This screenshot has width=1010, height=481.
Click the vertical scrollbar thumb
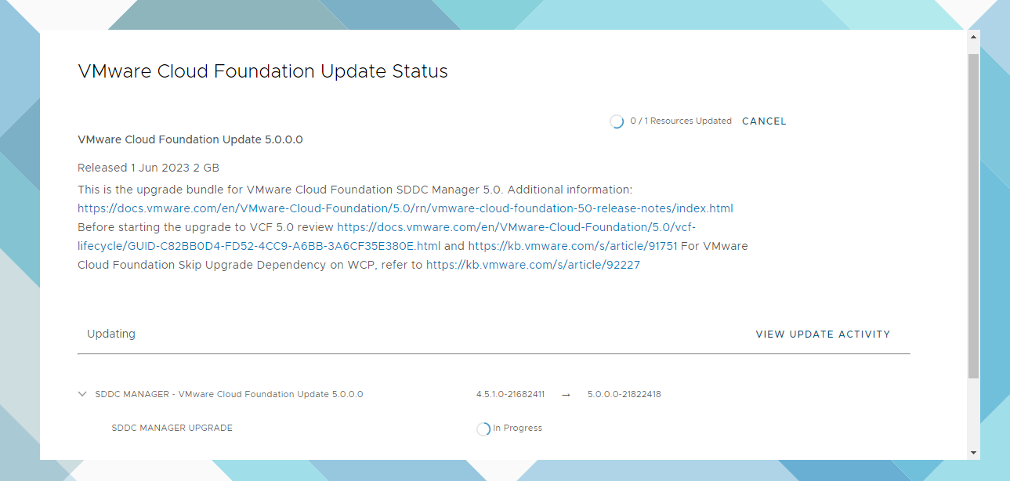(x=973, y=215)
